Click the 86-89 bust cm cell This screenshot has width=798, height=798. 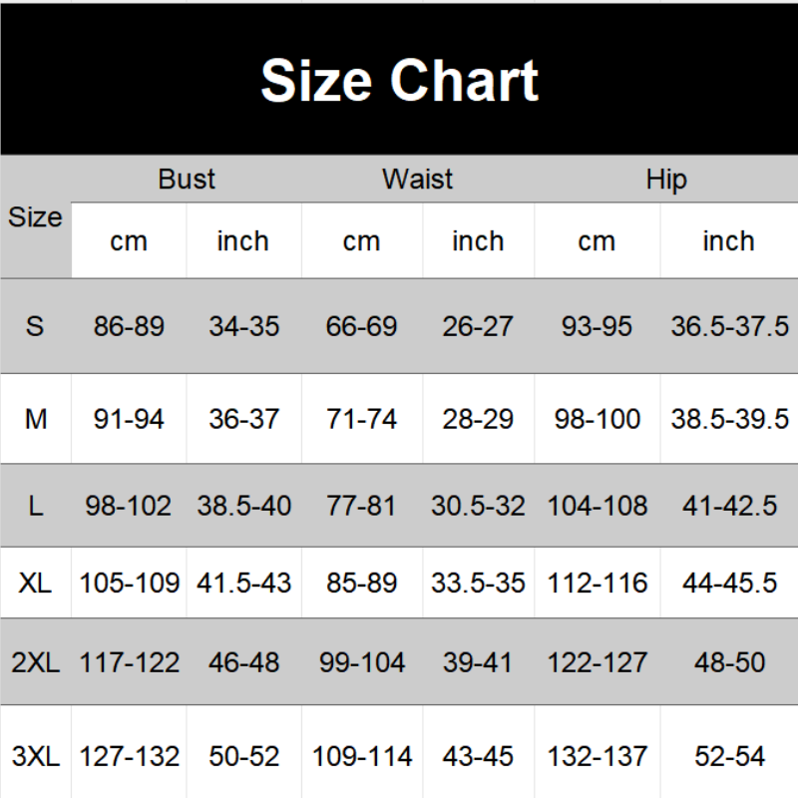coord(129,326)
